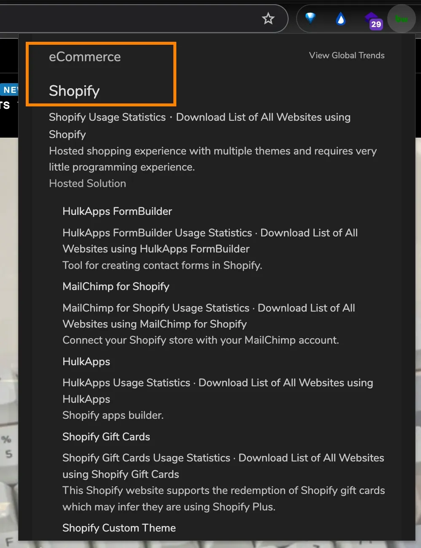This screenshot has width=421, height=548.
Task: Download websites using HulkApps FormBuilder
Action: pos(309,233)
